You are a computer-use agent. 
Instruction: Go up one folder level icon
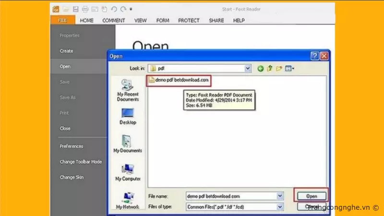tap(270, 69)
